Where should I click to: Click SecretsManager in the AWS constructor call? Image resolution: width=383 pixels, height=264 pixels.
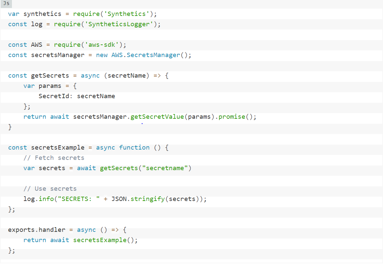154,55
